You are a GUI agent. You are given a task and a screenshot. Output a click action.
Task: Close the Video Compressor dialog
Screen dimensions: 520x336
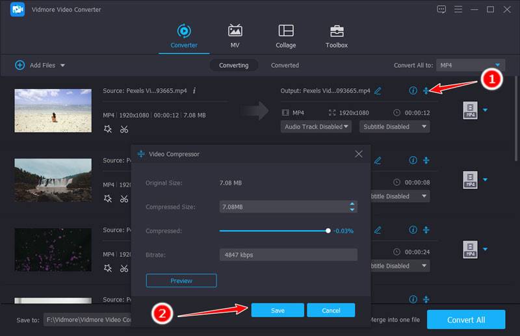tap(359, 154)
